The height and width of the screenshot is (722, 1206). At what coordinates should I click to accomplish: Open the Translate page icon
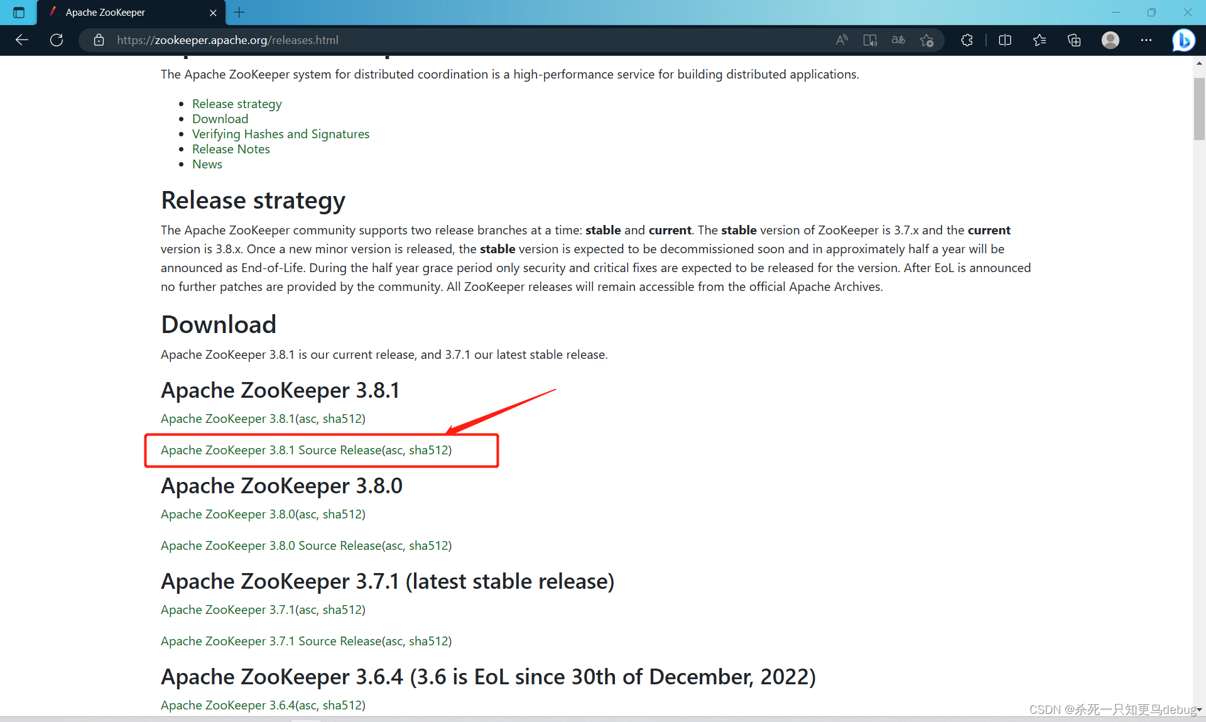(x=898, y=40)
